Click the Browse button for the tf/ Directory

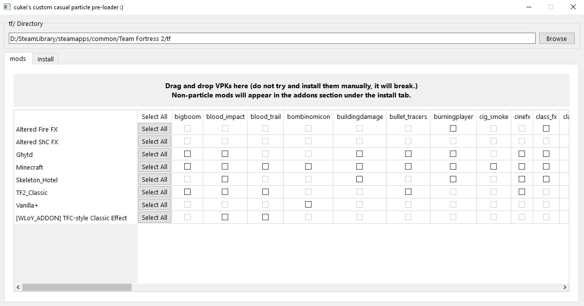coord(556,38)
